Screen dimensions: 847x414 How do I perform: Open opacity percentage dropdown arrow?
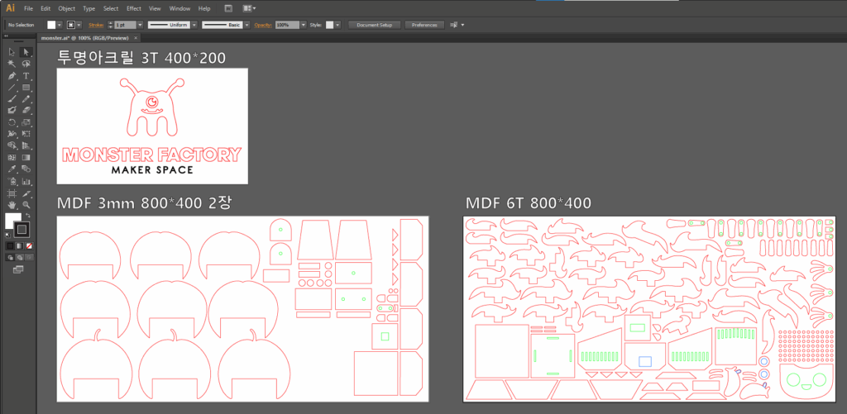(303, 25)
